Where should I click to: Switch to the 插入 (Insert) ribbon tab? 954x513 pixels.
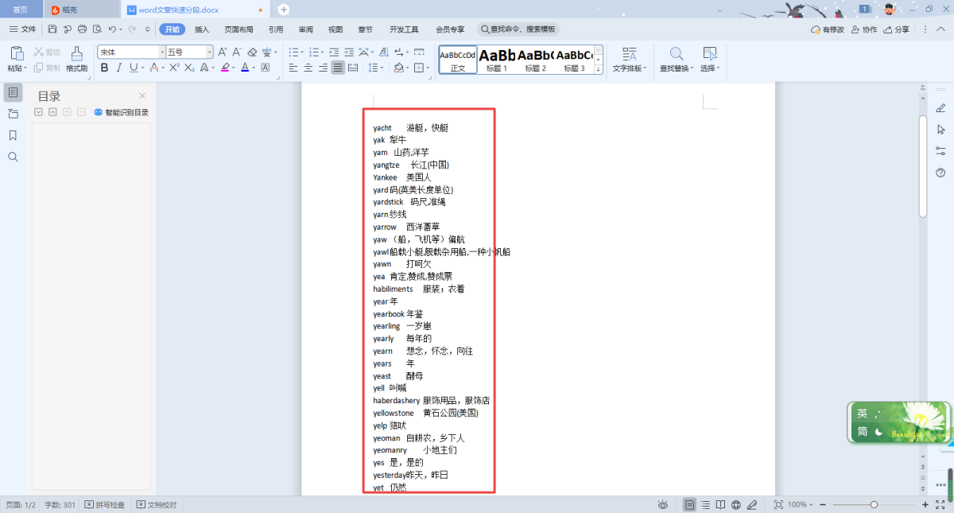click(x=202, y=29)
